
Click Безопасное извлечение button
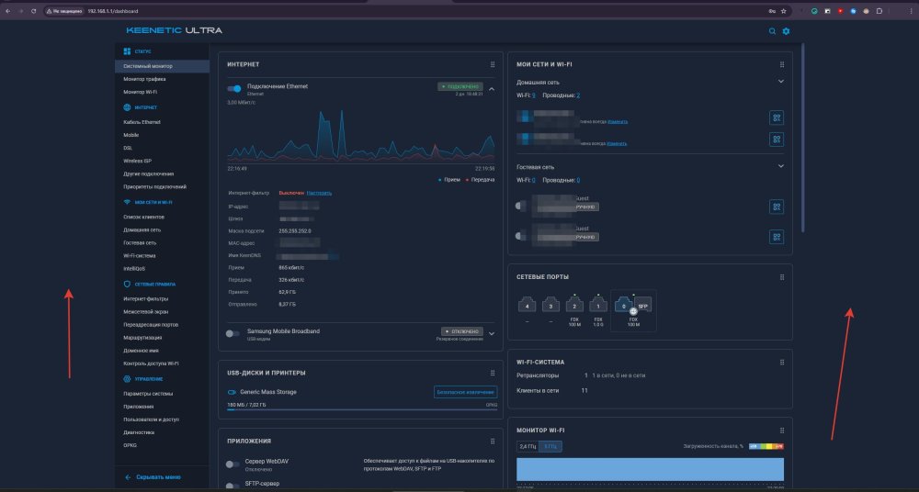(465, 392)
